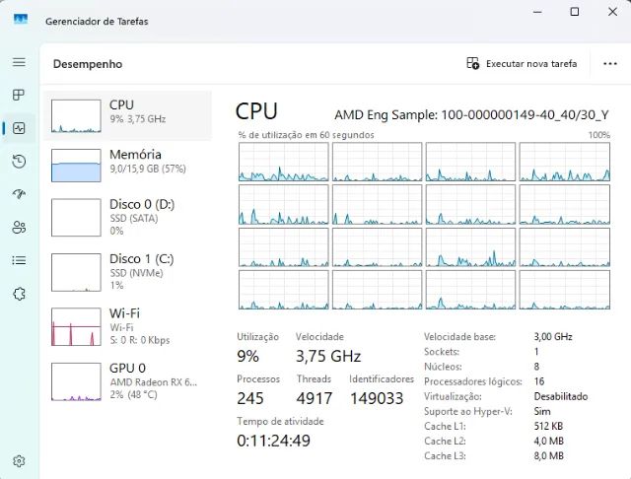Click the Executar nova tarefa button

[522, 63]
